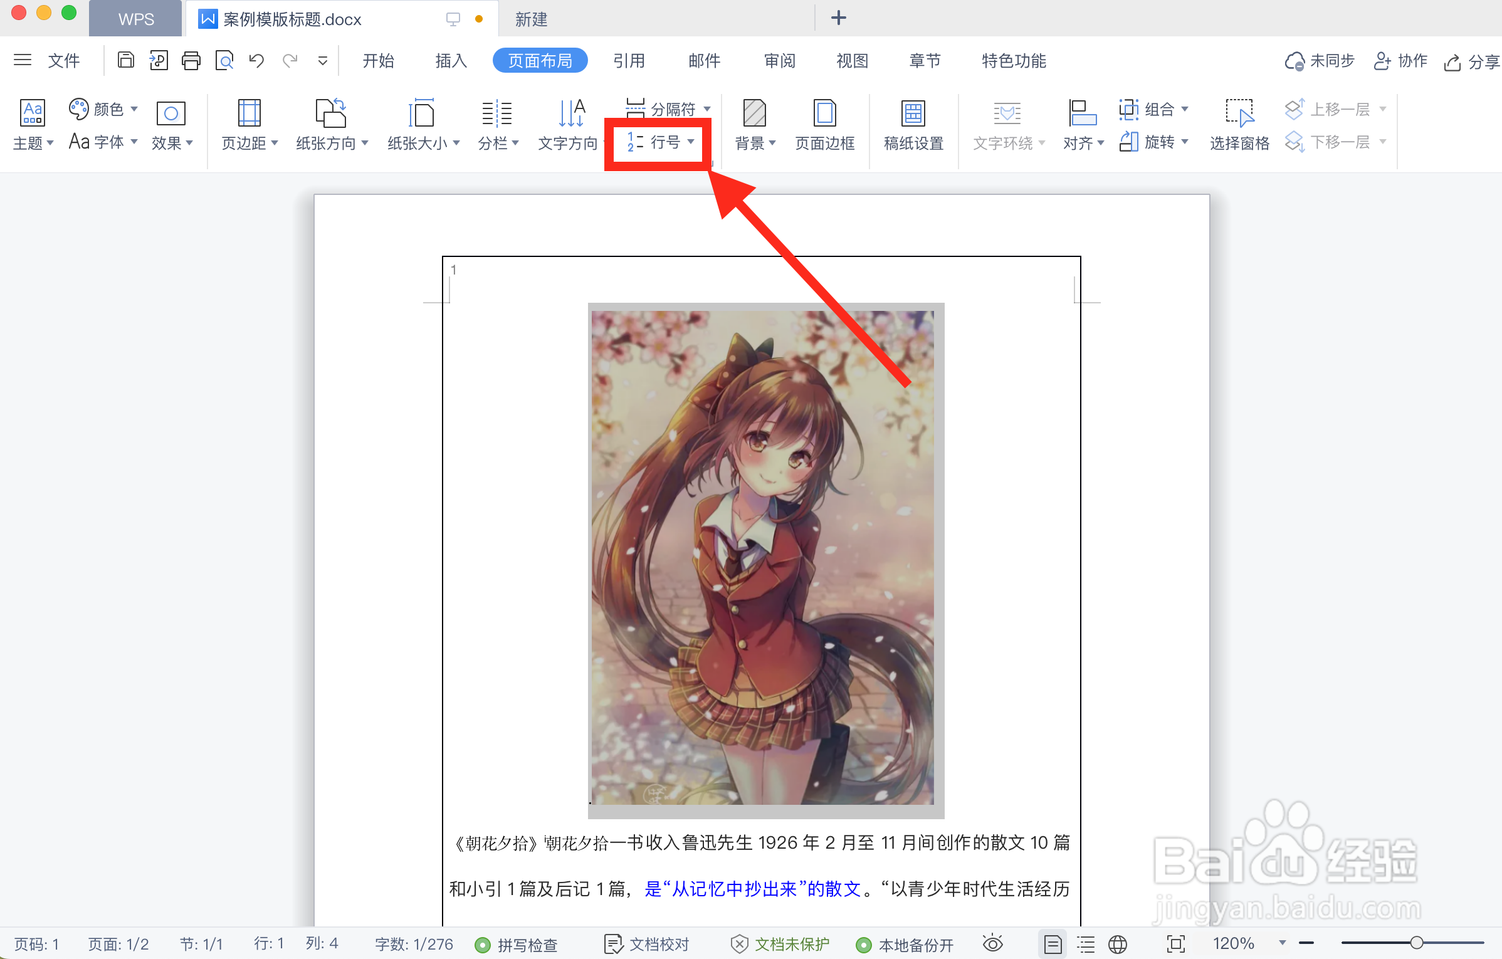Select the 纸张方向 paper orientation tool
The height and width of the screenshot is (959, 1502).
pyautogui.click(x=331, y=124)
